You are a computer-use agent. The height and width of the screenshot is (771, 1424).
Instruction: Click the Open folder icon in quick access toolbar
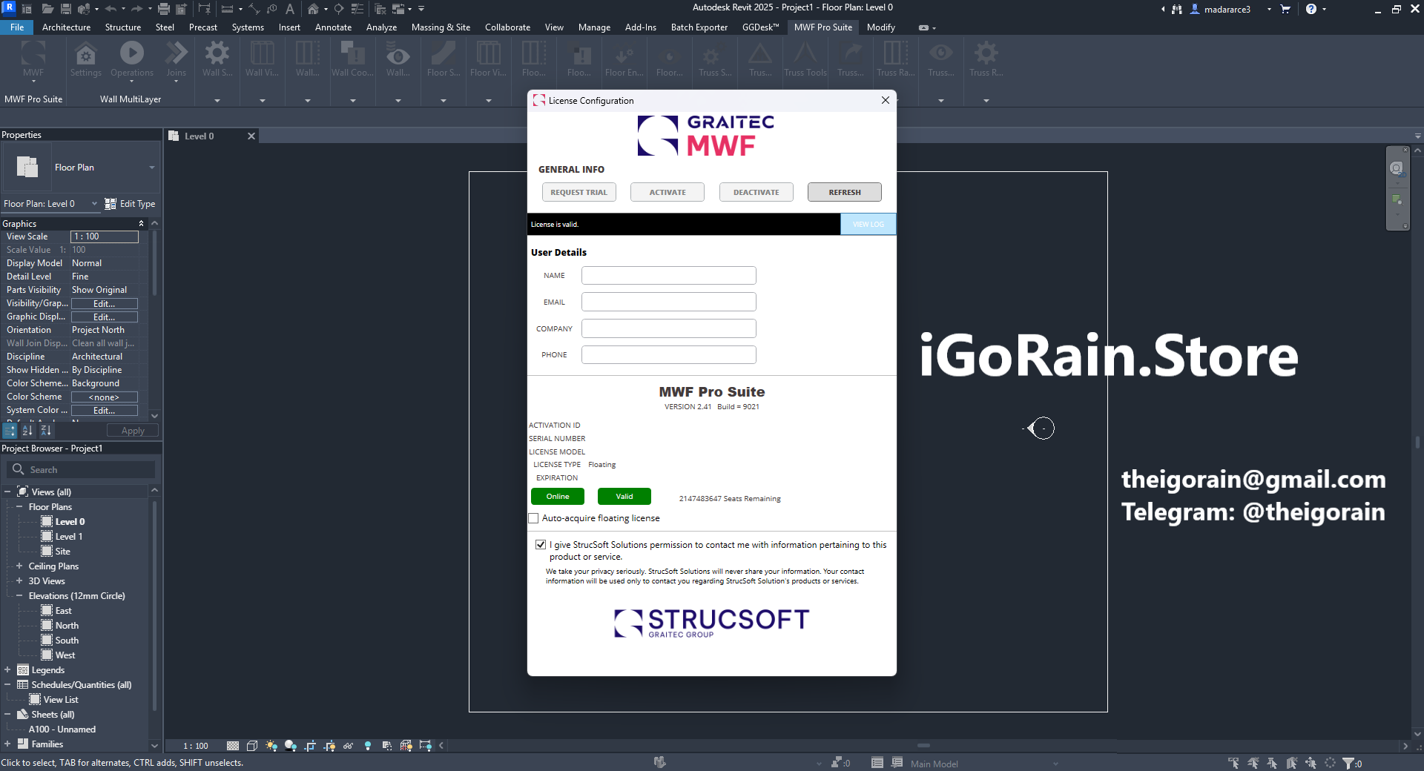[x=47, y=9]
